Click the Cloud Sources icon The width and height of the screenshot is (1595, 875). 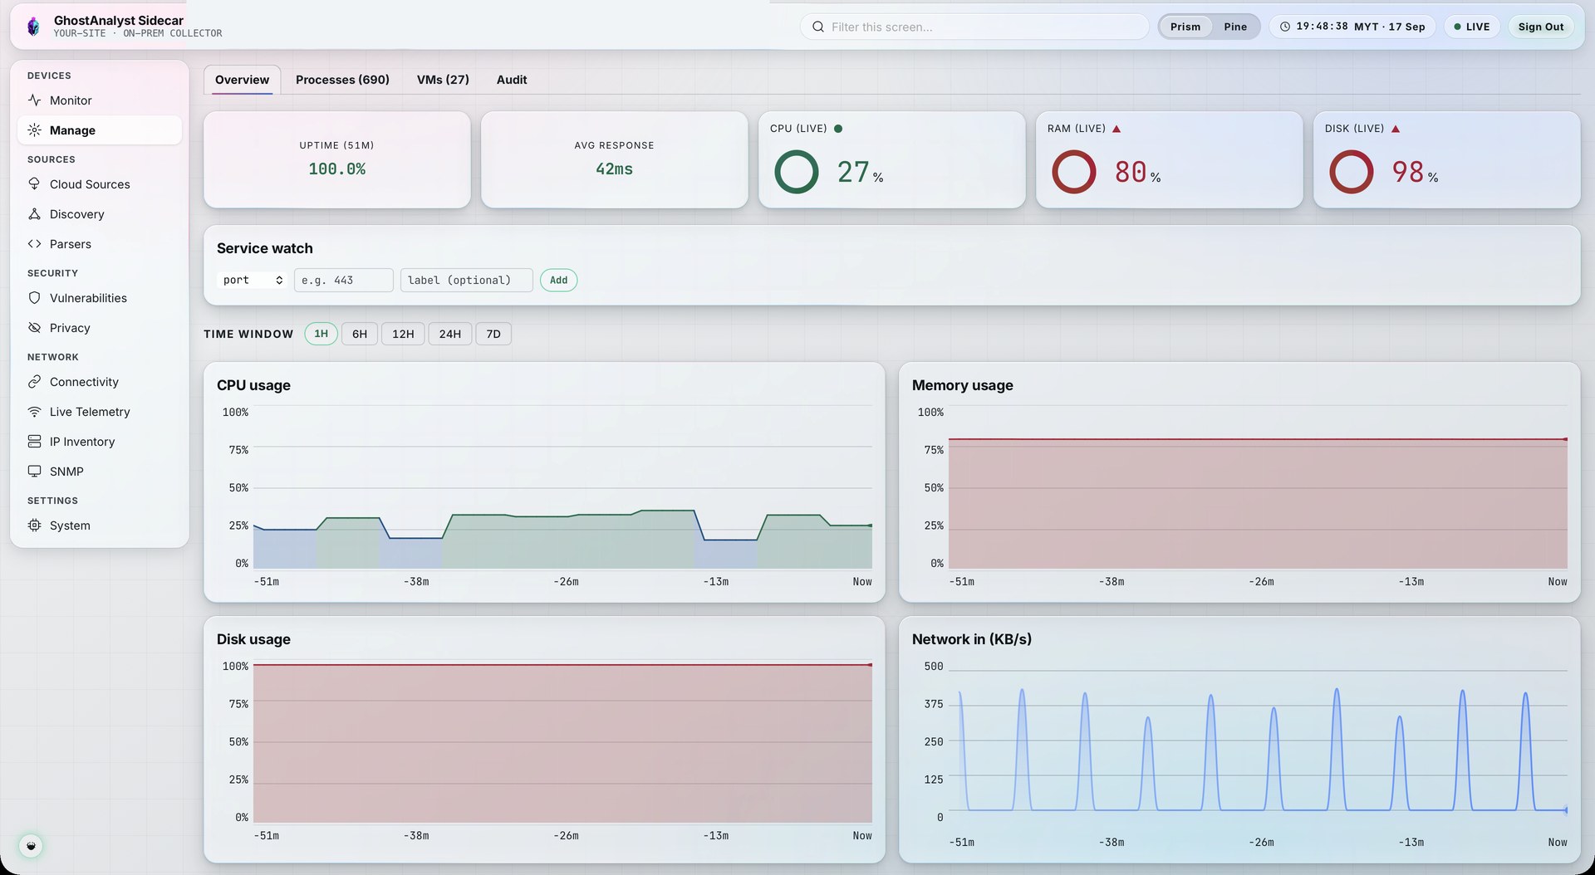point(34,184)
